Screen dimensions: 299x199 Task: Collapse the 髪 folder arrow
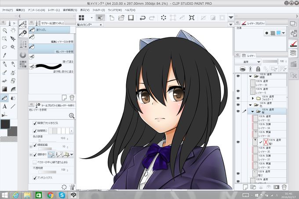coord(252,112)
